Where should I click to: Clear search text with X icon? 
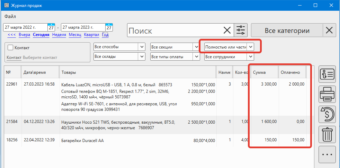tap(227, 30)
